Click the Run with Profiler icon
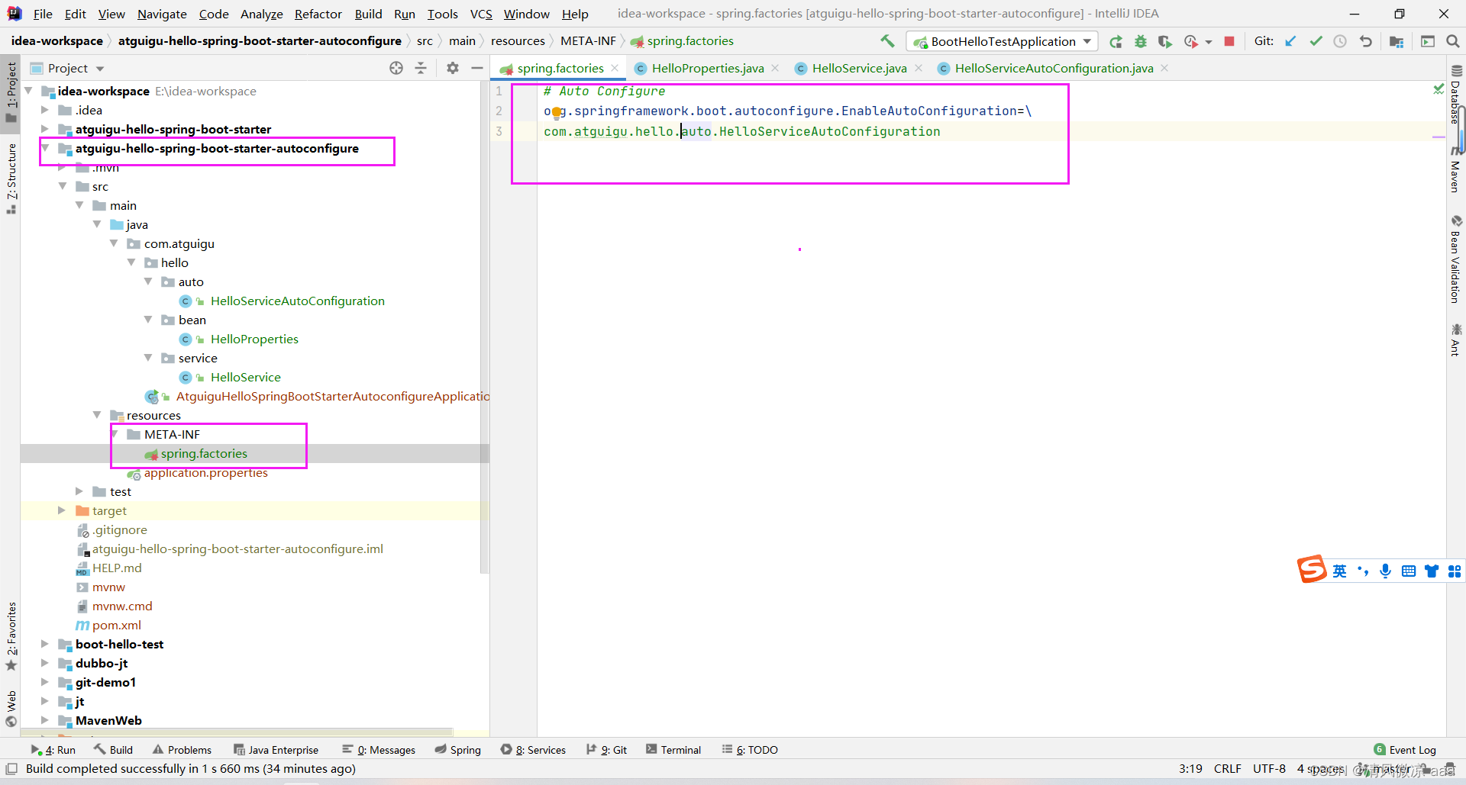This screenshot has height=785, width=1466. [x=1190, y=41]
